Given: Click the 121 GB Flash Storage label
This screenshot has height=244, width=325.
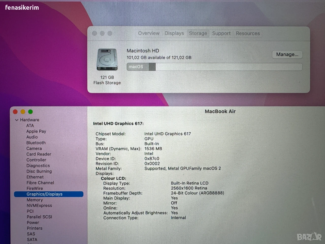Looking at the screenshot, I should click(x=107, y=80).
